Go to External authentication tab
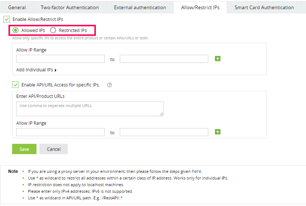The width and height of the screenshot is (306, 206). [x=140, y=7]
